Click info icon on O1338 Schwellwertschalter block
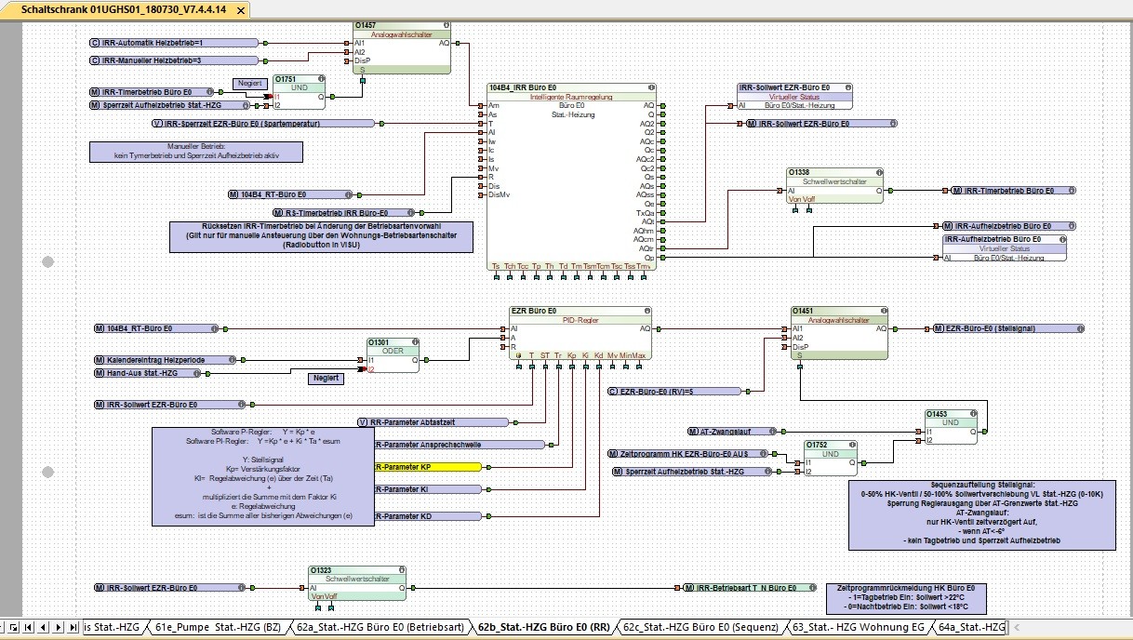Viewport: 1133px width, 640px height. point(878,172)
